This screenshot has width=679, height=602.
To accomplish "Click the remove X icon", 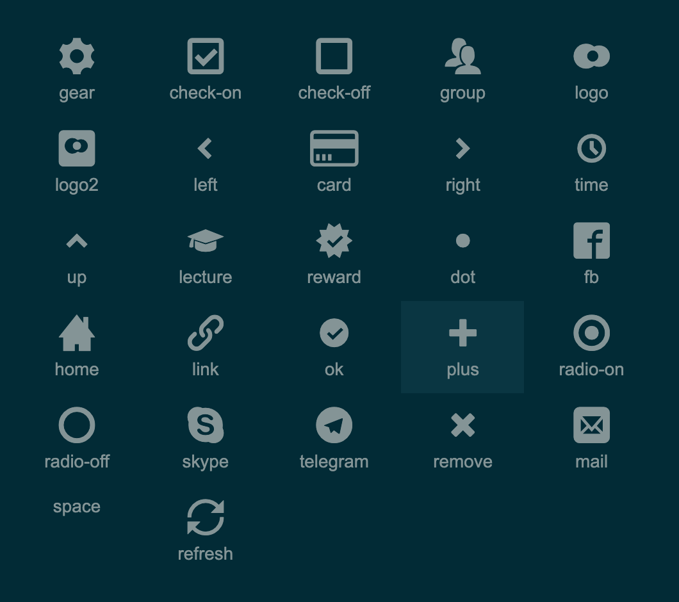I will point(462,425).
